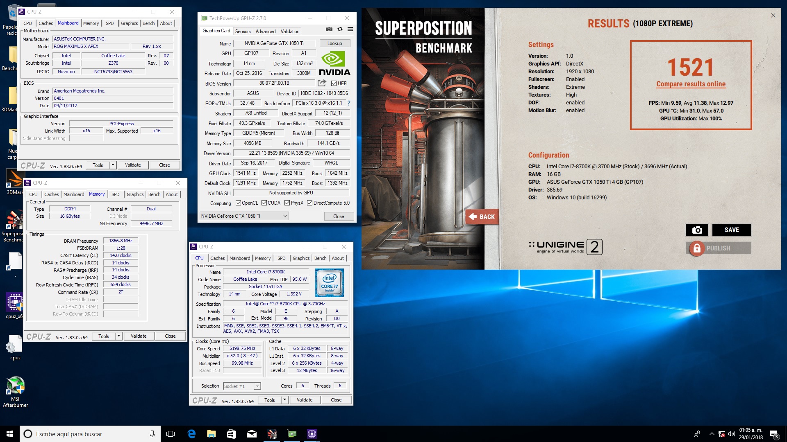Open the cpuz desktop file
Screen dimensions: 787x442
(x=15, y=348)
